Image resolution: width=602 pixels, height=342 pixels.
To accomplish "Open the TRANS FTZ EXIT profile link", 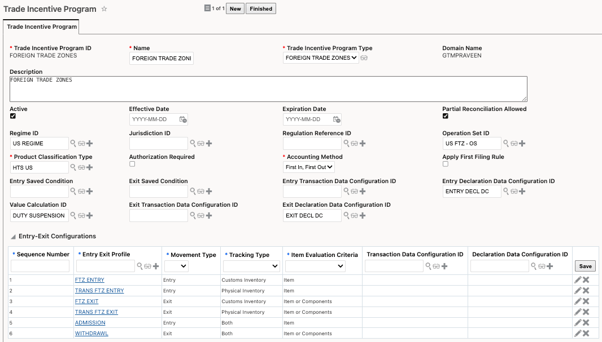I will (x=97, y=312).
